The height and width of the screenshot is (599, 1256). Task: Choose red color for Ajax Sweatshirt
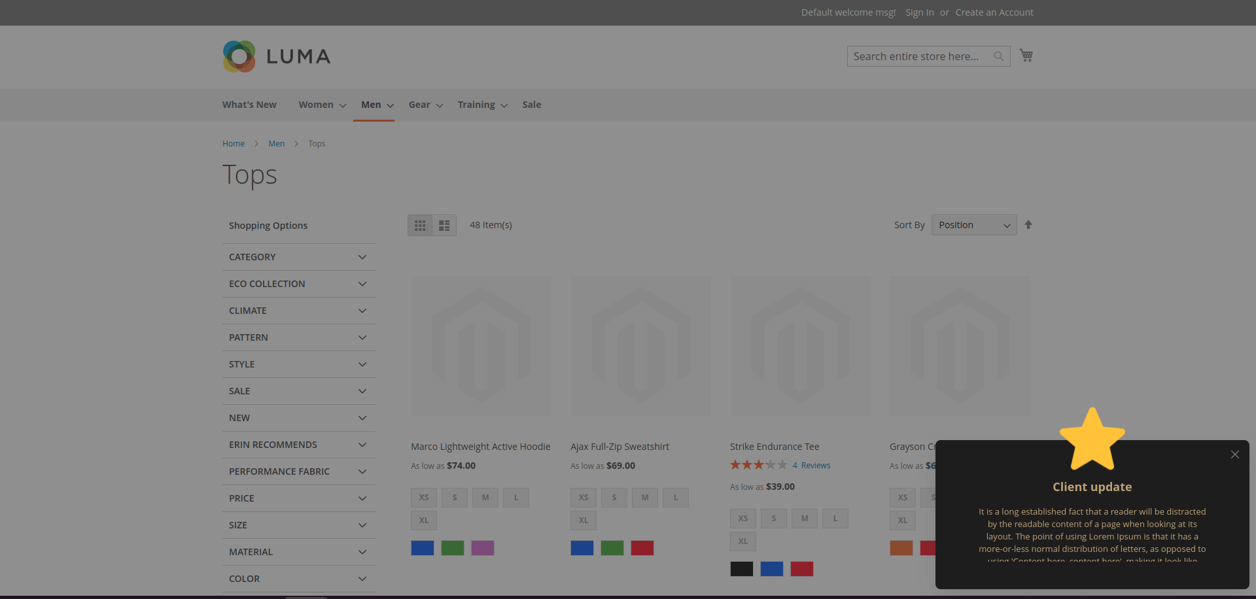point(642,548)
